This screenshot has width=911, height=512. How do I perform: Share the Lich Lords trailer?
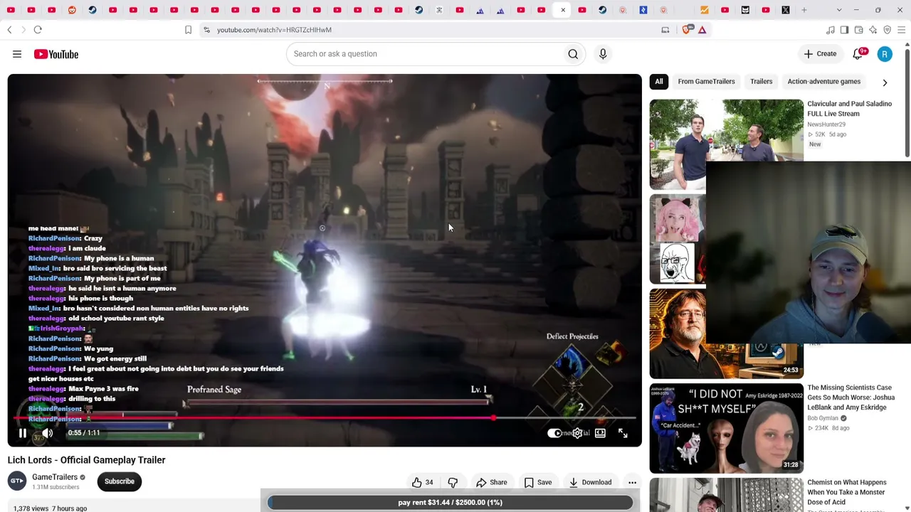[x=492, y=482]
